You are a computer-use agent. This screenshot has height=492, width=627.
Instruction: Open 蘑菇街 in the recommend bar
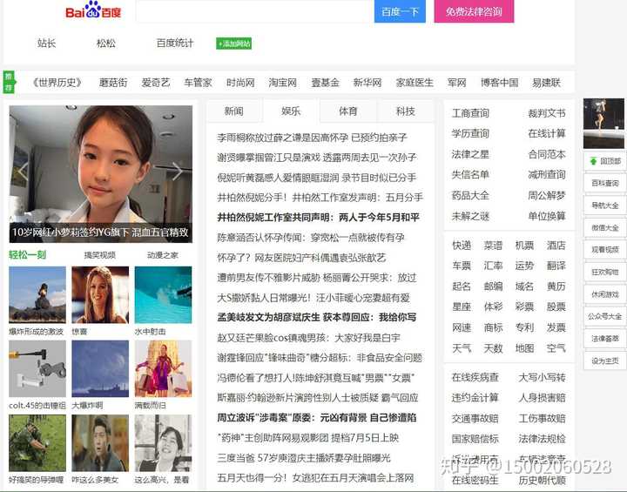click(113, 83)
